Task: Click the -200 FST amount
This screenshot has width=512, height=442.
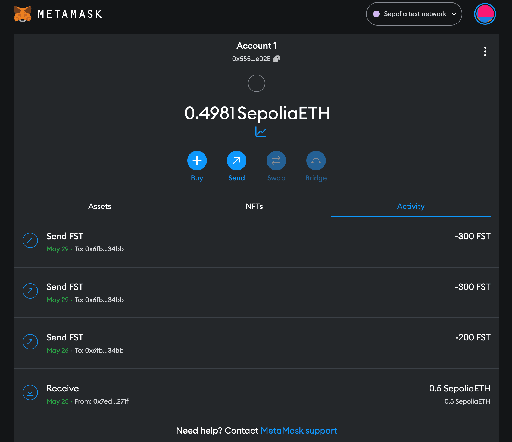Action: click(473, 337)
